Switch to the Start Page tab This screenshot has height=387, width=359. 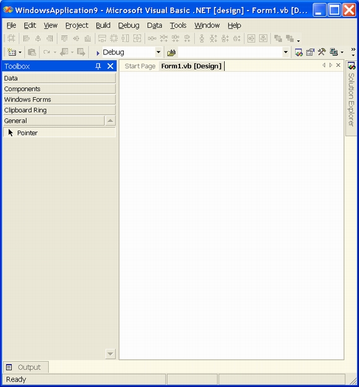[140, 66]
